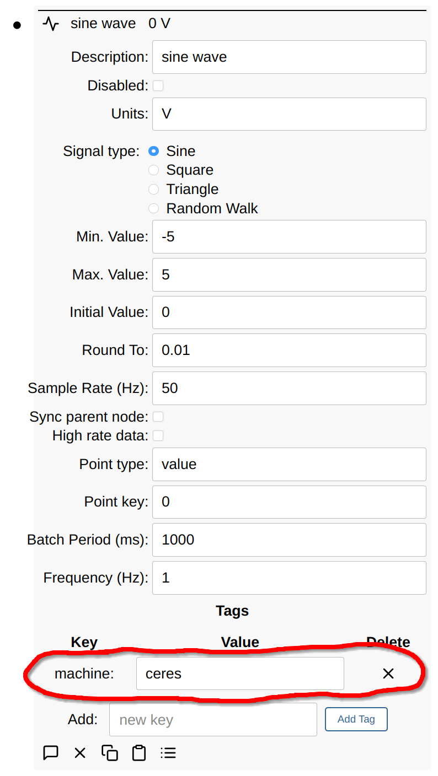438x776 pixels.
Task: Click the paste clipboard icon
Action: coord(139,753)
